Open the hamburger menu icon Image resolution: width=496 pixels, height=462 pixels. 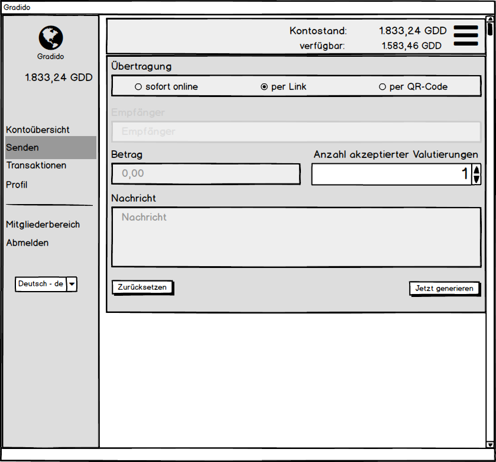tap(465, 35)
